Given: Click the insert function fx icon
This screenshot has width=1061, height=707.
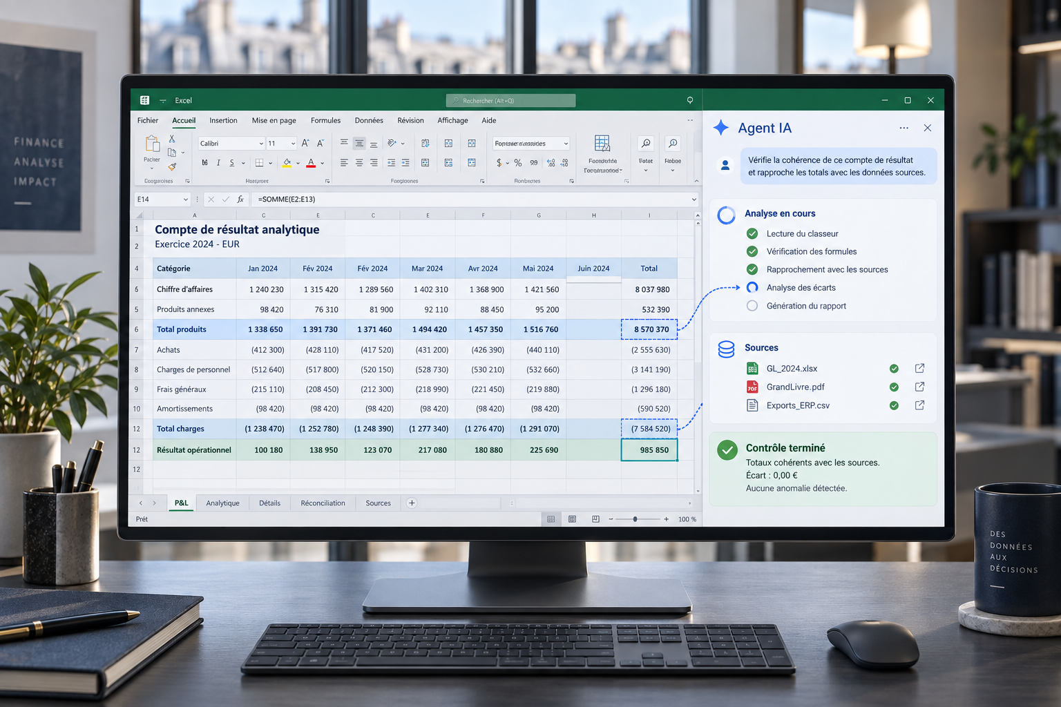Looking at the screenshot, I should pyautogui.click(x=240, y=200).
